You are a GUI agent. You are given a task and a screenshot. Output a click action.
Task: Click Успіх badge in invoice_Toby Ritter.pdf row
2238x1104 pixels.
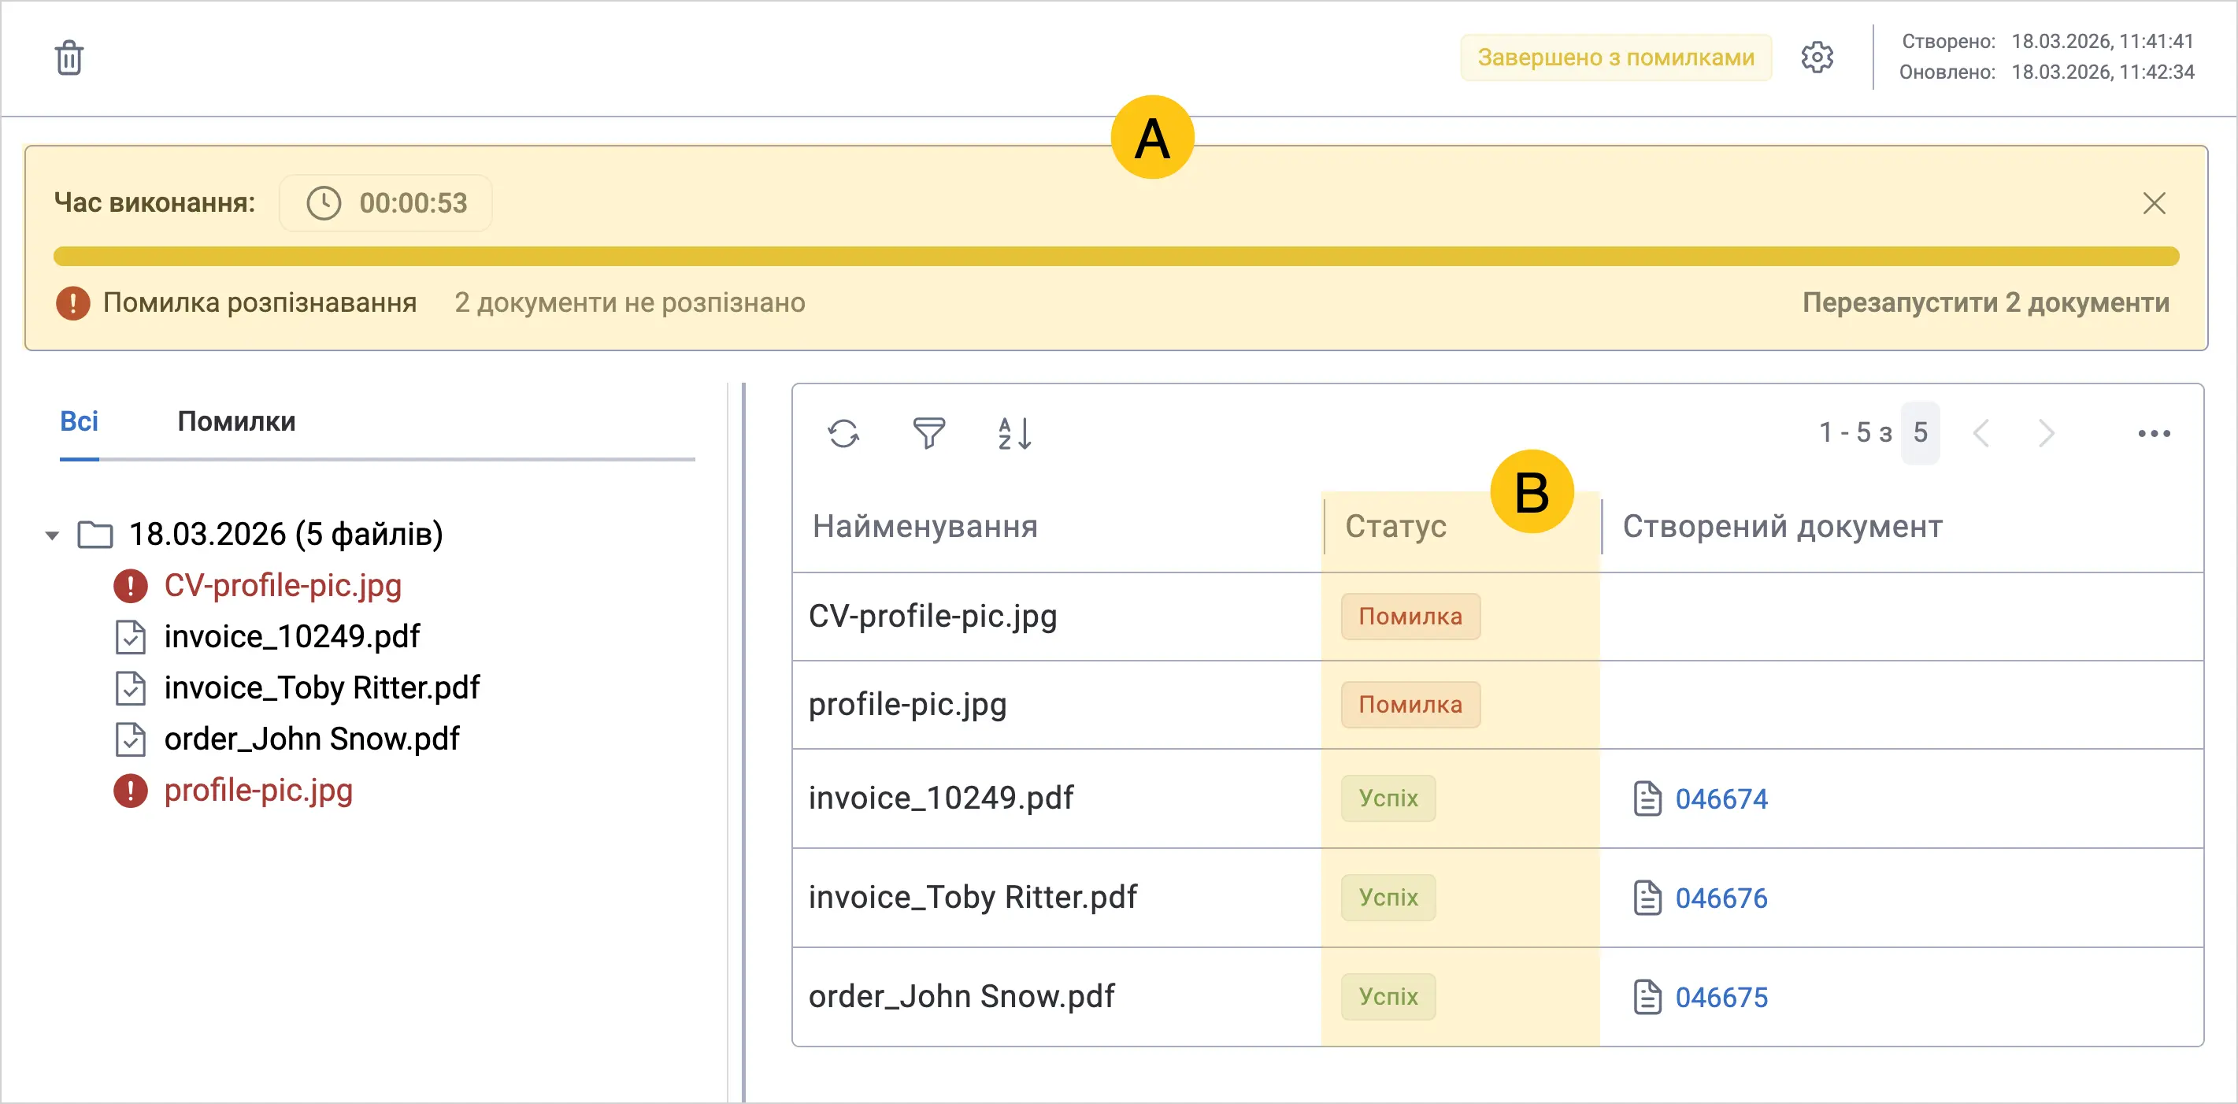click(x=1388, y=897)
